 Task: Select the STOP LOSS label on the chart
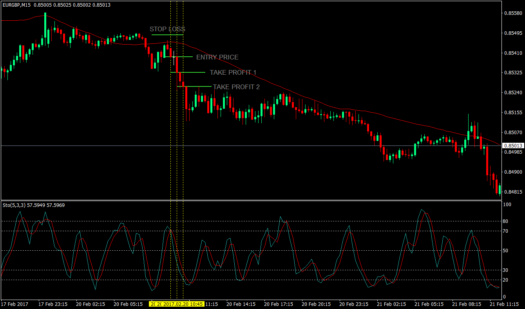167,29
